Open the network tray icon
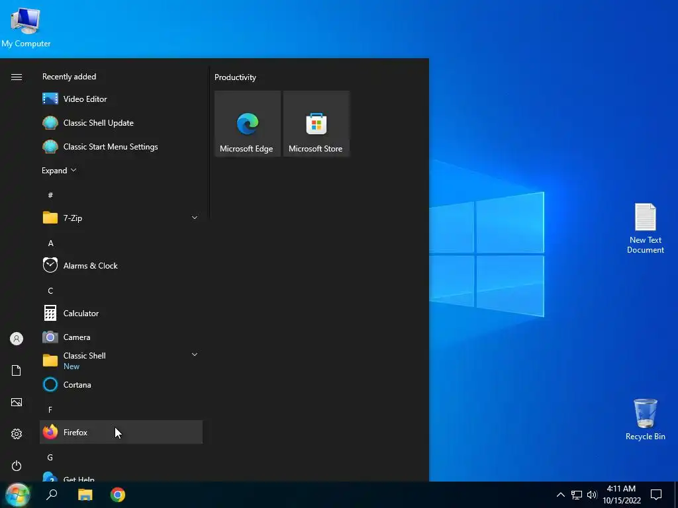678x508 pixels. [x=577, y=495]
